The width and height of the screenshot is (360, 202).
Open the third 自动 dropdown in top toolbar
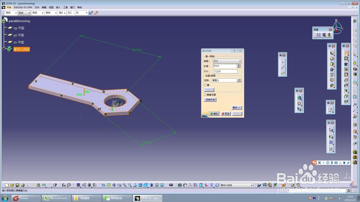(38, 13)
